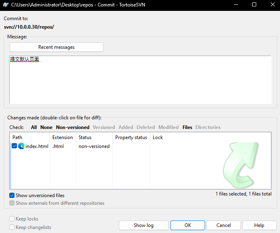Sort by Property status column header
Image resolution: width=280 pixels, height=233 pixels.
(x=131, y=137)
